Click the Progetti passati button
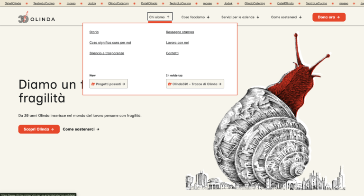364x196 pixels. (x=109, y=84)
